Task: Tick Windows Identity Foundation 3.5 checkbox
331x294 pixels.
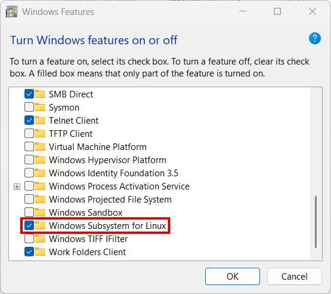Action: (x=29, y=173)
